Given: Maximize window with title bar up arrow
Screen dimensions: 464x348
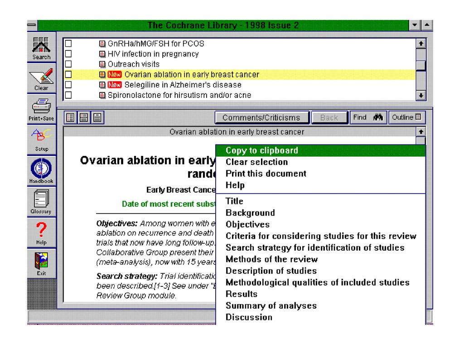Looking at the screenshot, I should pos(427,25).
